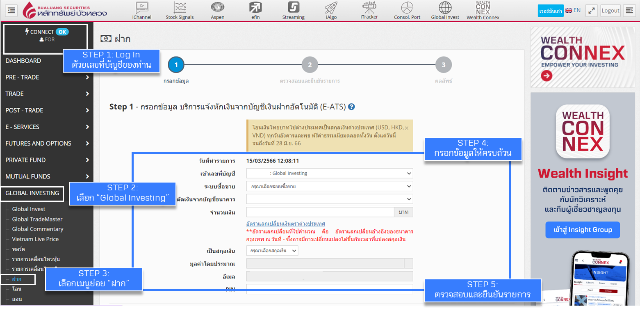The height and width of the screenshot is (313, 640).
Task: Open the hamburger menu at top left
Action: [12, 10]
